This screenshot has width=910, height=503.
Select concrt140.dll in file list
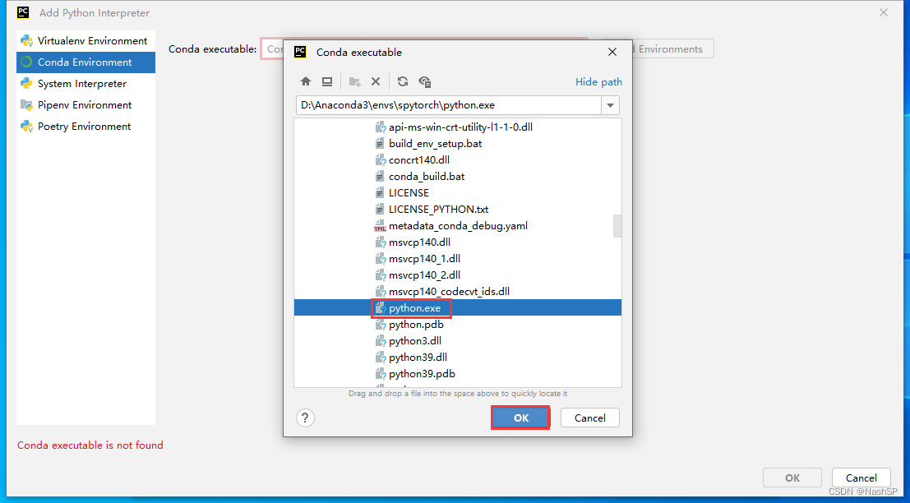pyautogui.click(x=419, y=159)
